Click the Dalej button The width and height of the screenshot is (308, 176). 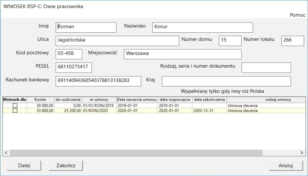24,166
